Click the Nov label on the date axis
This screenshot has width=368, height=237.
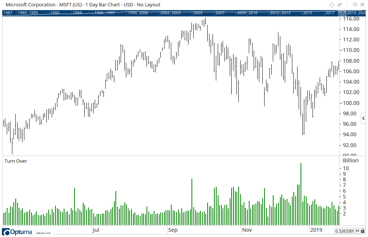[247, 230]
